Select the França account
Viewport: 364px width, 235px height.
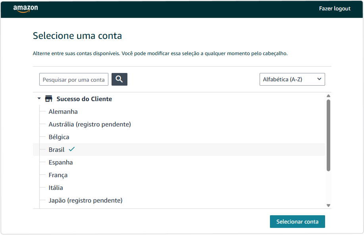click(x=58, y=175)
